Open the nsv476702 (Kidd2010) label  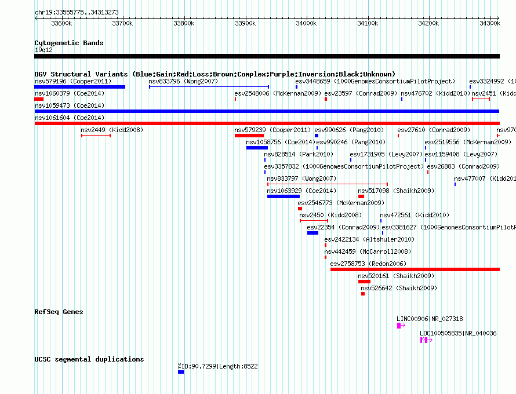click(435, 93)
